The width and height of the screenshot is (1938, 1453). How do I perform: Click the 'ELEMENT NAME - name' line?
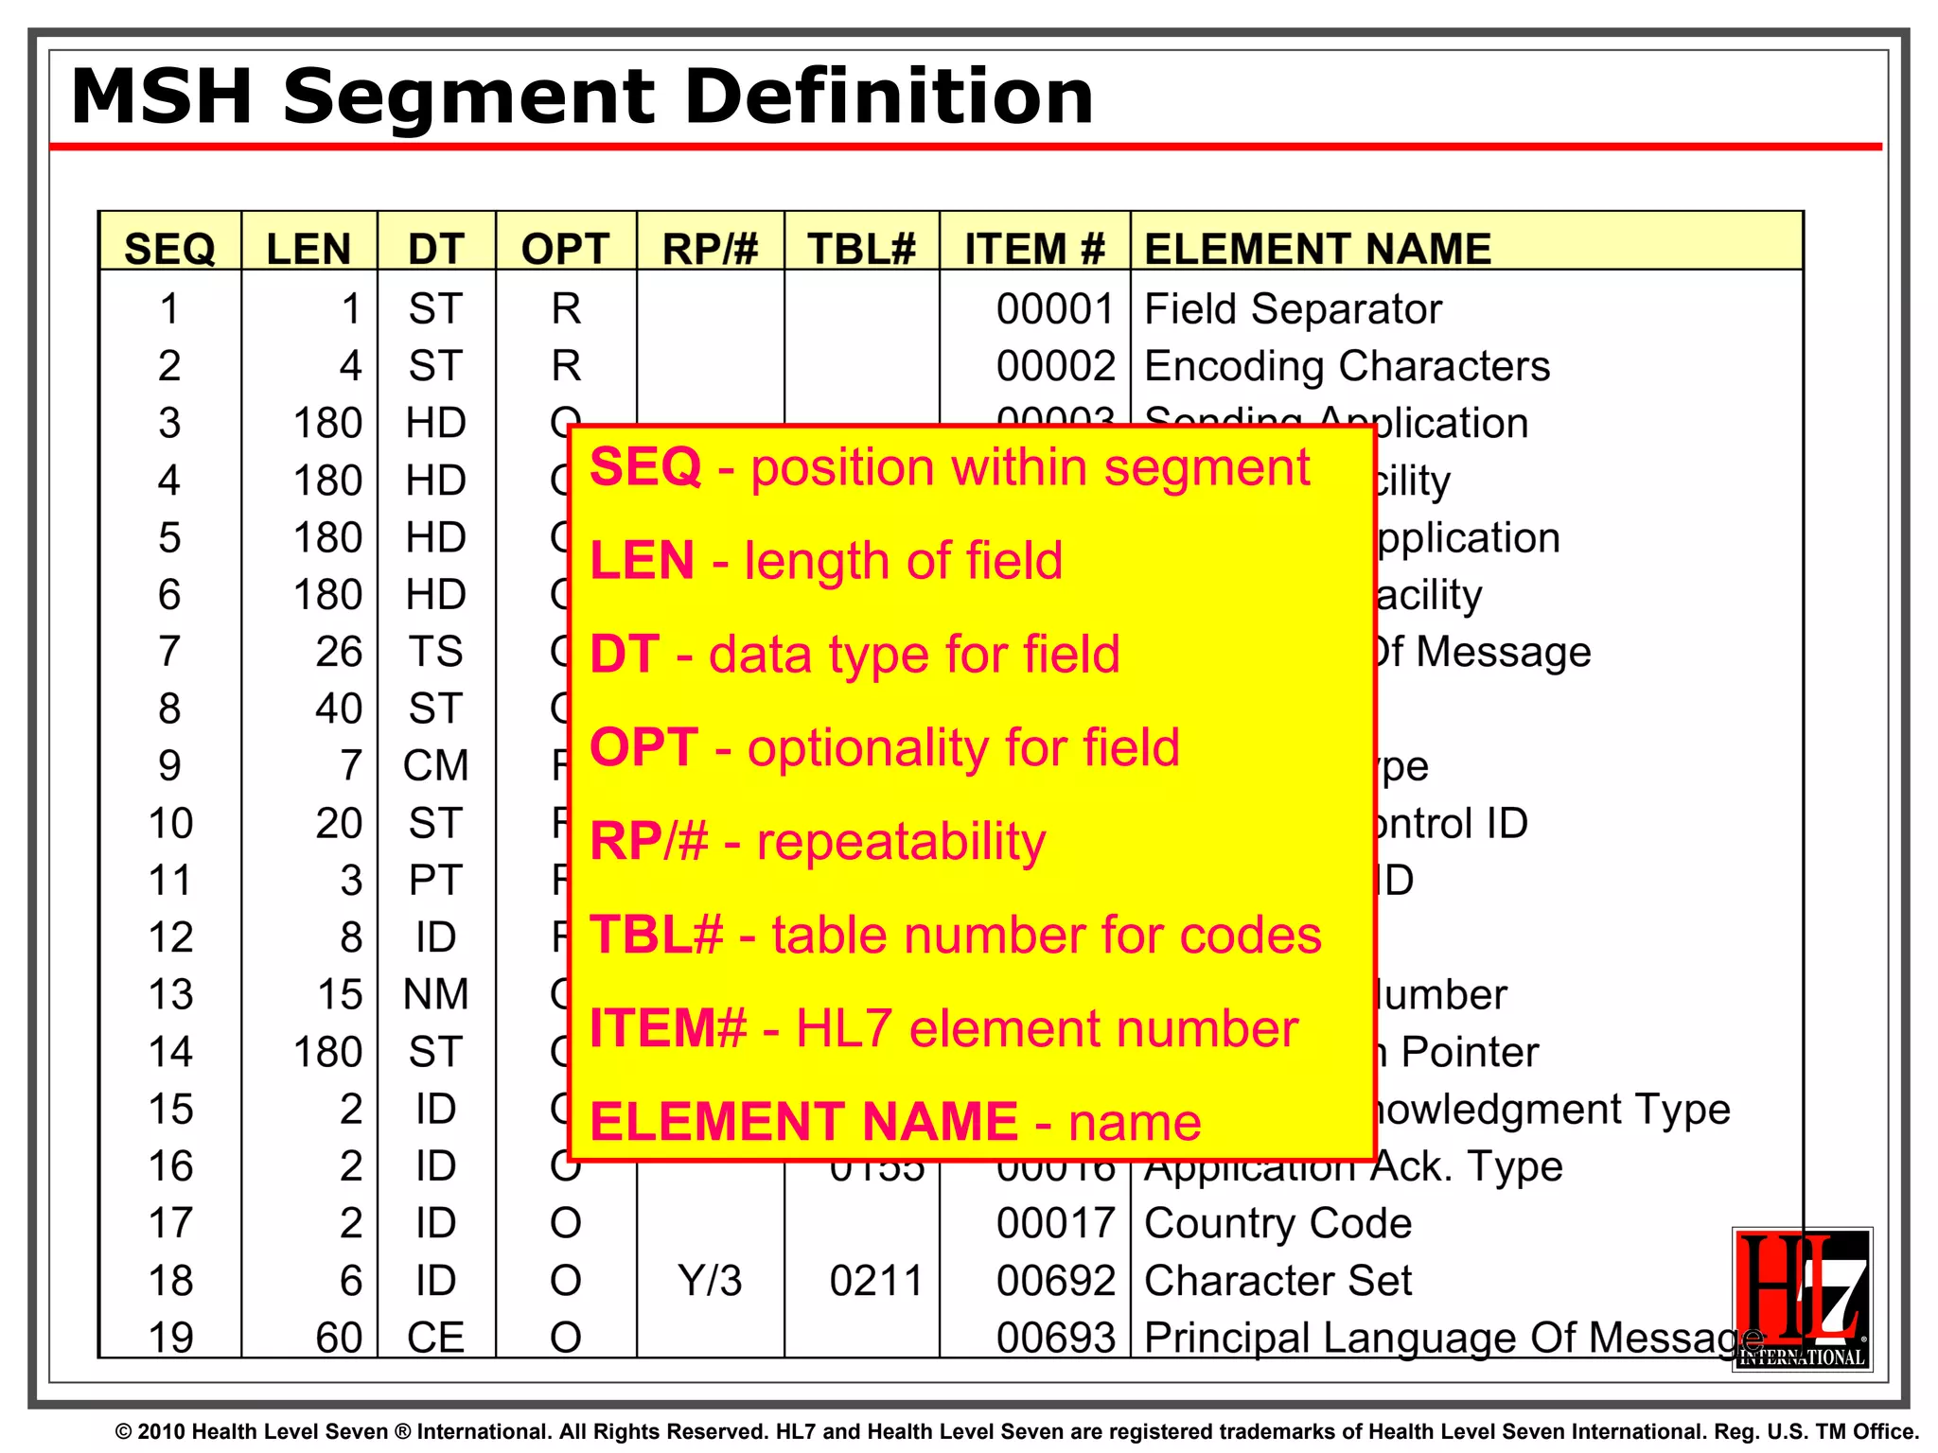click(895, 1122)
